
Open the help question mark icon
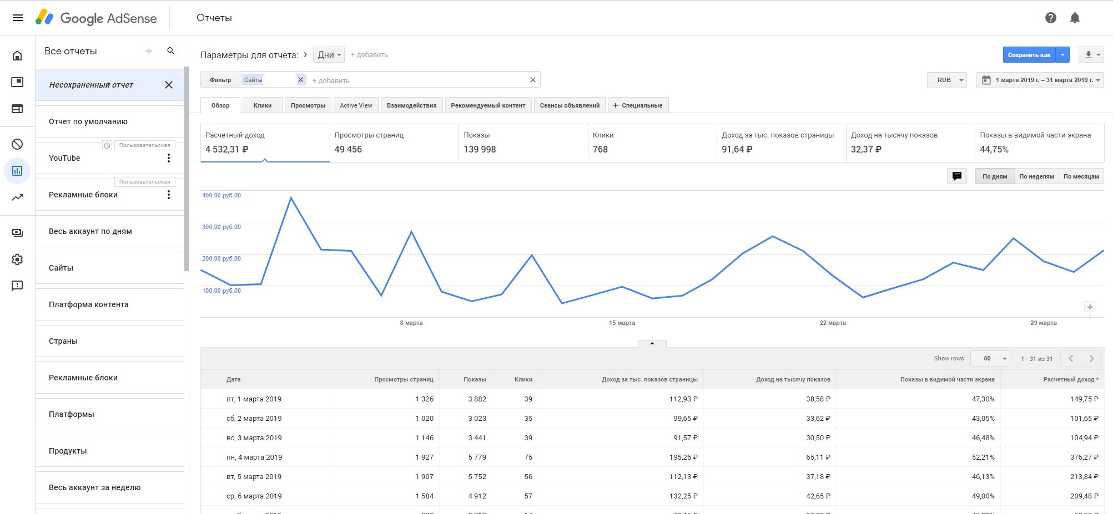[x=1050, y=18]
